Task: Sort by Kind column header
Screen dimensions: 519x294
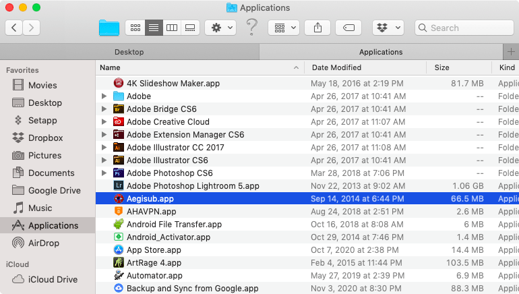Action: click(x=506, y=67)
